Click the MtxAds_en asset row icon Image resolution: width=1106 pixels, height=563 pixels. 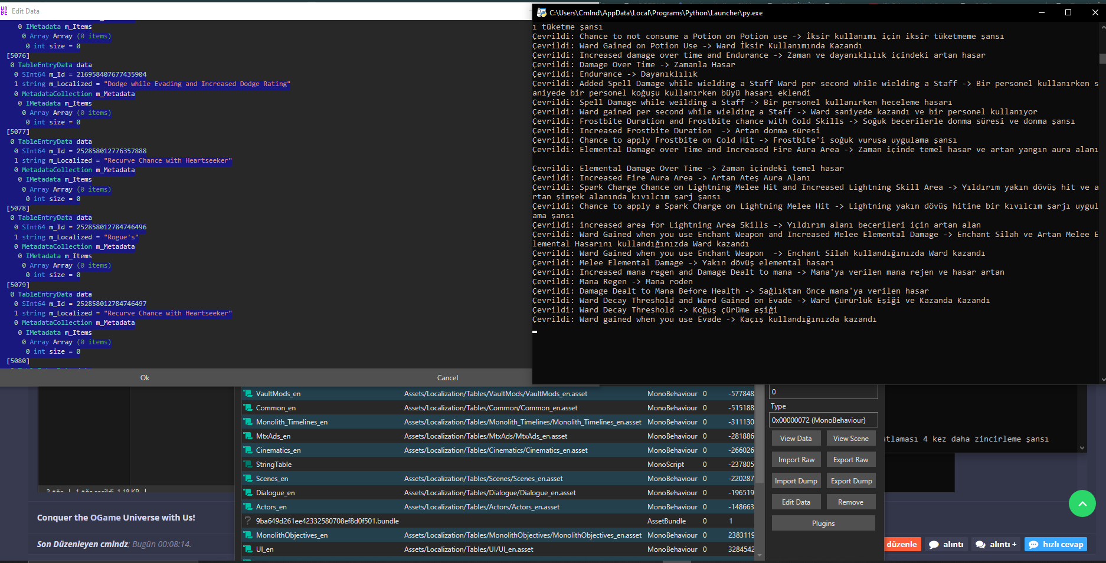point(248,436)
